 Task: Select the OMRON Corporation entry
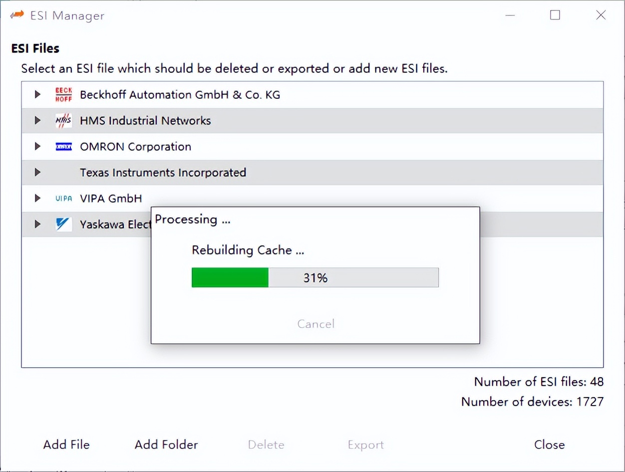135,147
